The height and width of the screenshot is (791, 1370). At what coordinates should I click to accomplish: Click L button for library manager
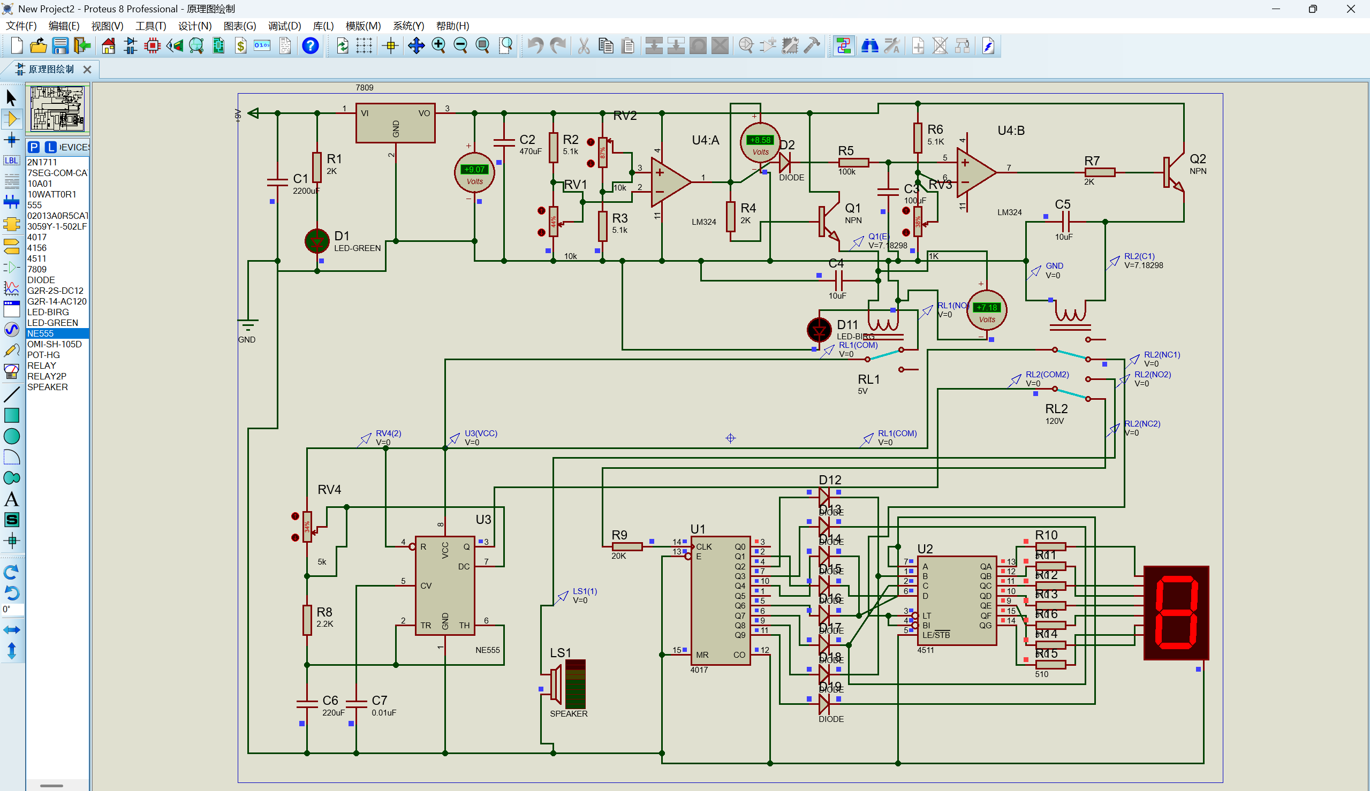[50, 147]
